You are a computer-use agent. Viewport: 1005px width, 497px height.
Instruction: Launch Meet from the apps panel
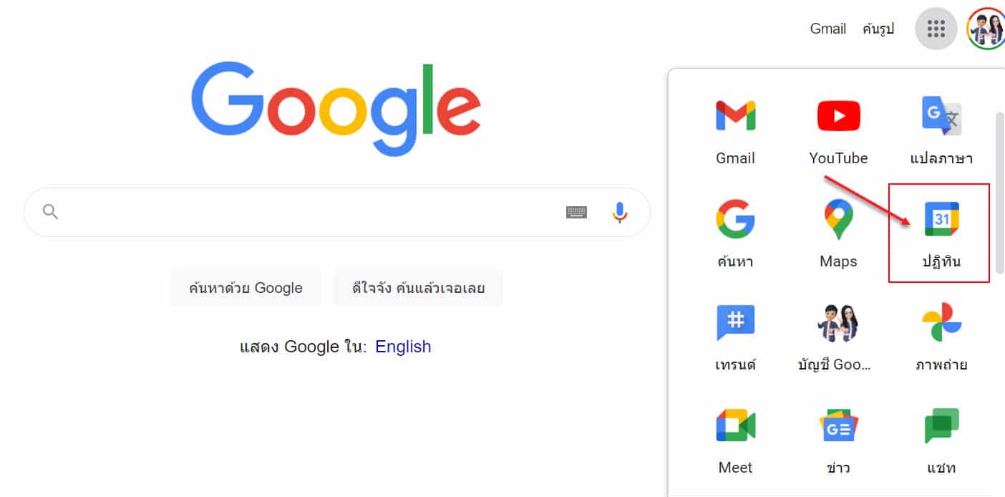tap(735, 441)
